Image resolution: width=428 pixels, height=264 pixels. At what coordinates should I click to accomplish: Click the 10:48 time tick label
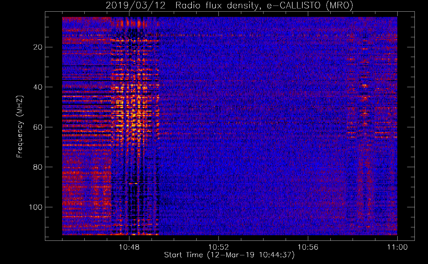pyautogui.click(x=129, y=247)
